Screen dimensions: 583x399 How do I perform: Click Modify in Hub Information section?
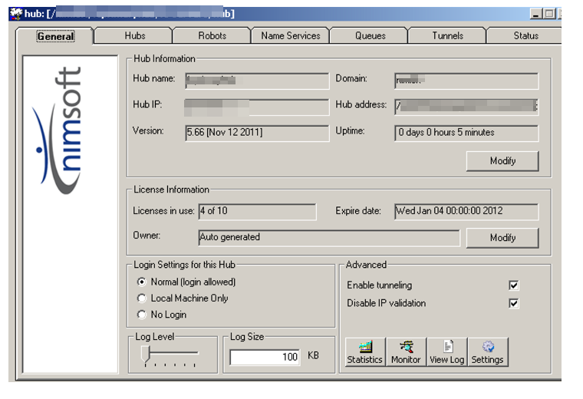tap(502, 161)
